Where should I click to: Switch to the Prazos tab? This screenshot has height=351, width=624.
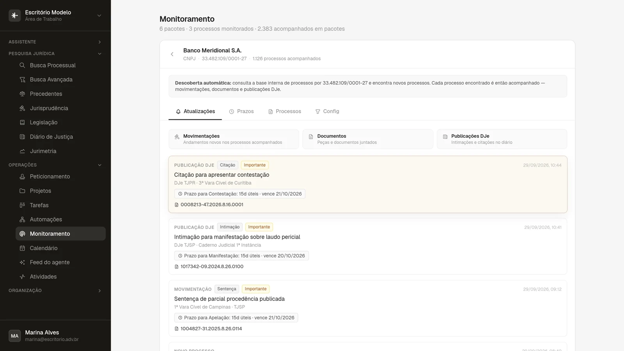click(x=241, y=112)
